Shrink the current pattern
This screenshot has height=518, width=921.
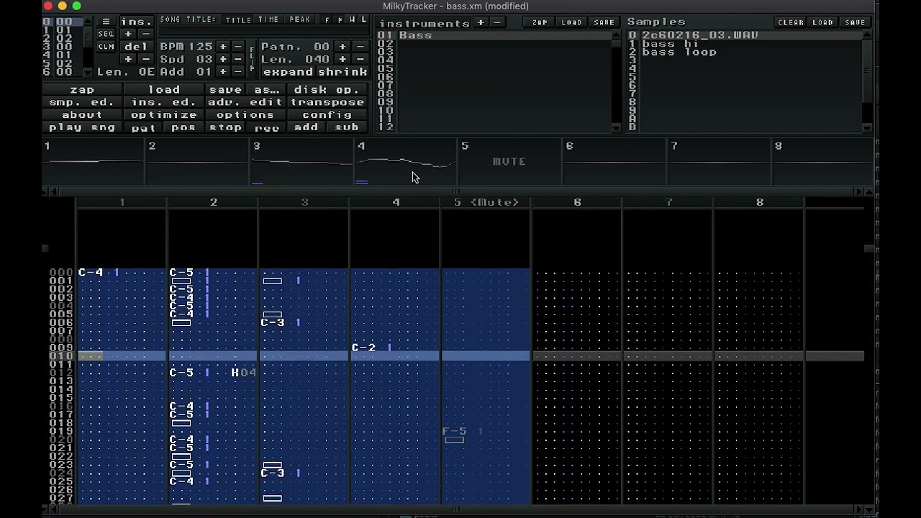click(342, 72)
